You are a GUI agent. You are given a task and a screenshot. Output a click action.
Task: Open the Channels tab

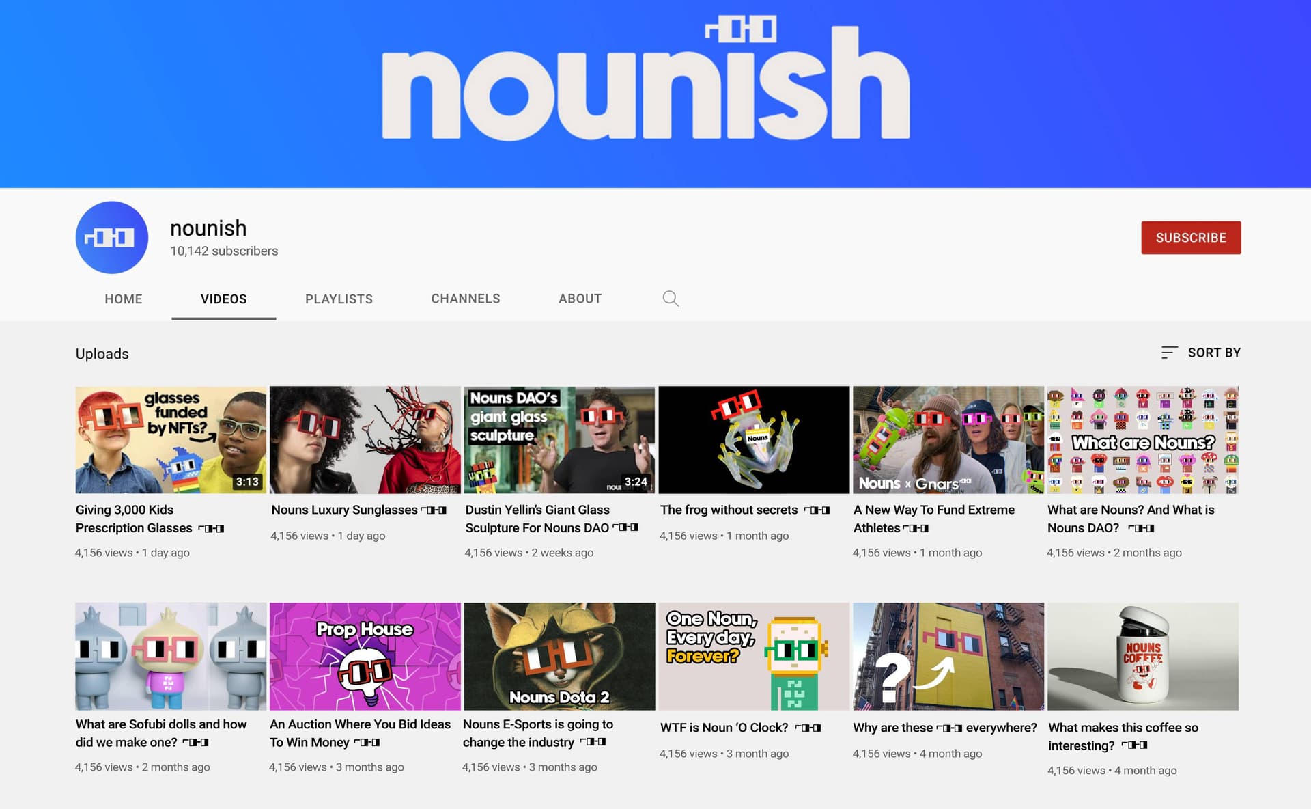pos(466,299)
